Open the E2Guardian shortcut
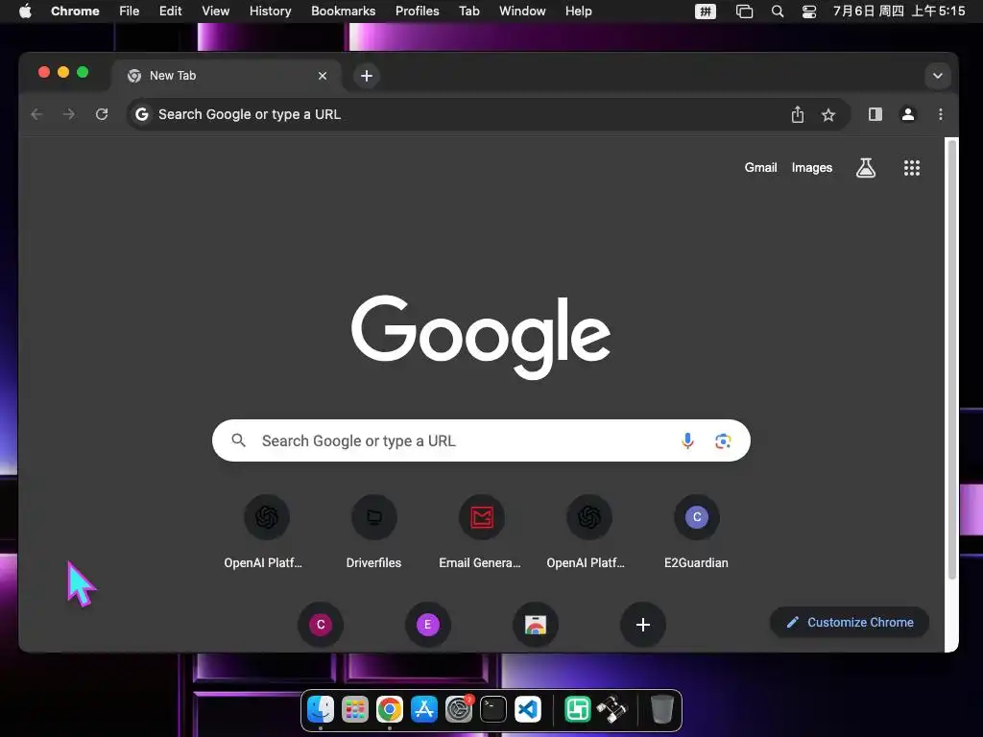Screen dimensions: 983x737 (697, 530)
